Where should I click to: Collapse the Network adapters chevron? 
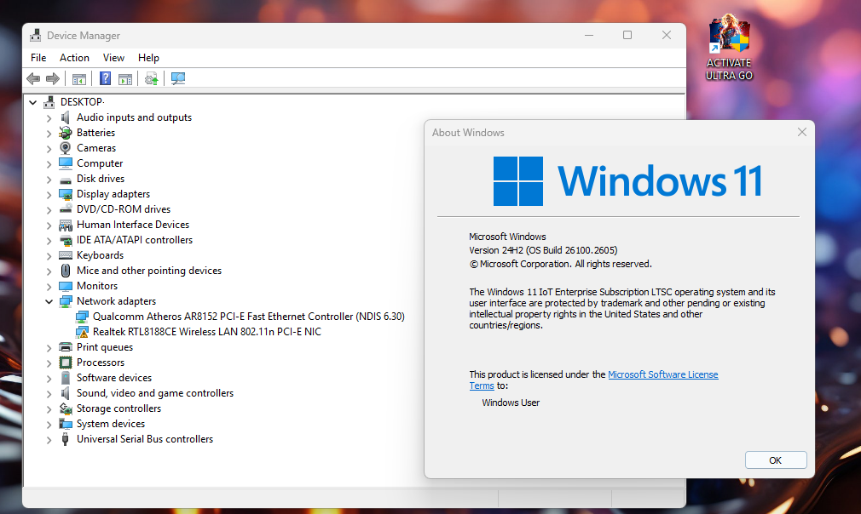(x=49, y=302)
